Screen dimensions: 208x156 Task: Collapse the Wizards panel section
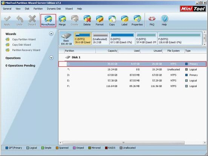point(51,34)
